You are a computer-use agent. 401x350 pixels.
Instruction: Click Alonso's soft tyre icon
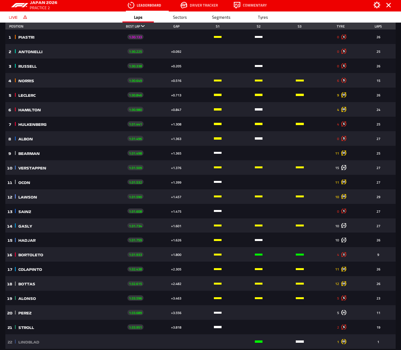click(344, 298)
